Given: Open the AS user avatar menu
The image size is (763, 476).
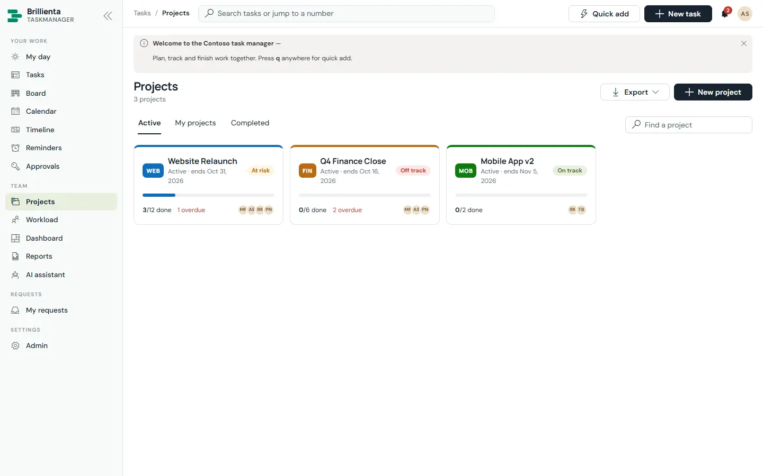Looking at the screenshot, I should (x=745, y=14).
